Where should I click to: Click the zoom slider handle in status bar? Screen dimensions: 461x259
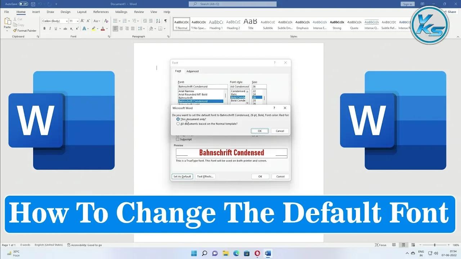(x=434, y=245)
